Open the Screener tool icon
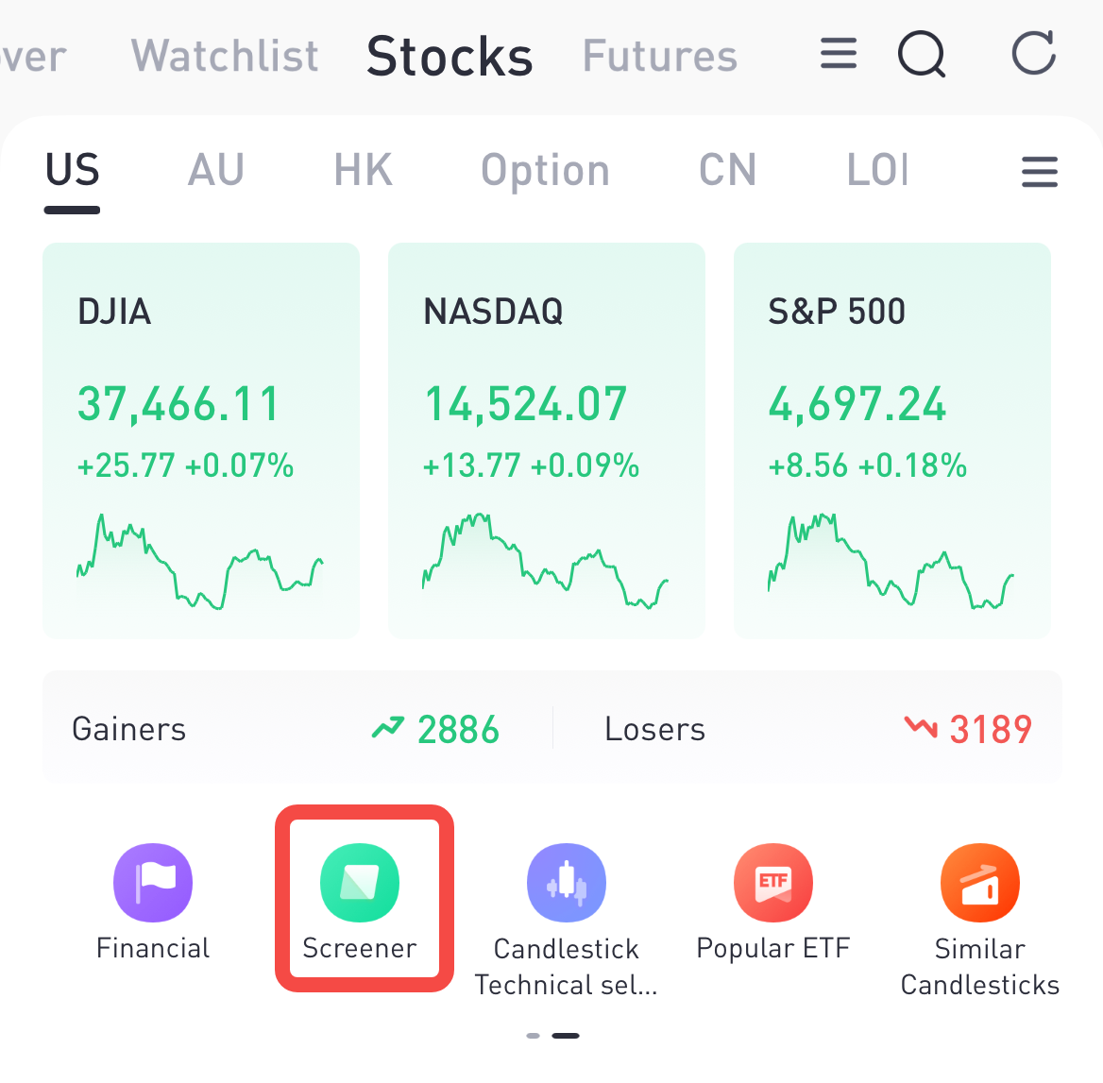 [360, 883]
